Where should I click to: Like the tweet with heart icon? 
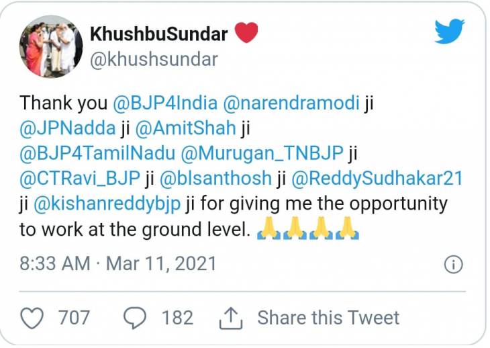(32, 317)
